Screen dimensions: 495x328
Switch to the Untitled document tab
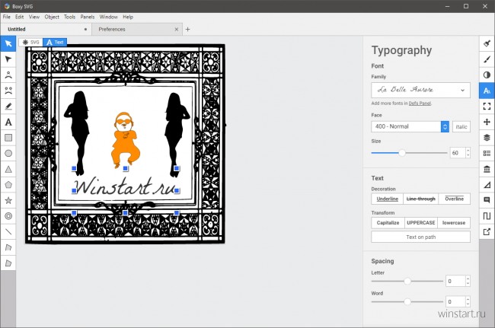pos(46,30)
